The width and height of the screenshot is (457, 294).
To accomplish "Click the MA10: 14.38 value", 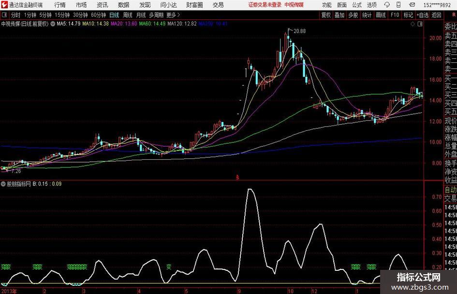I will tap(96, 24).
